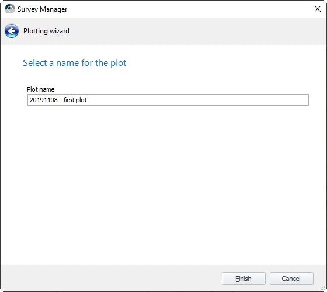Click the empty title bar area
The height and width of the screenshot is (292, 327).
[187, 9]
